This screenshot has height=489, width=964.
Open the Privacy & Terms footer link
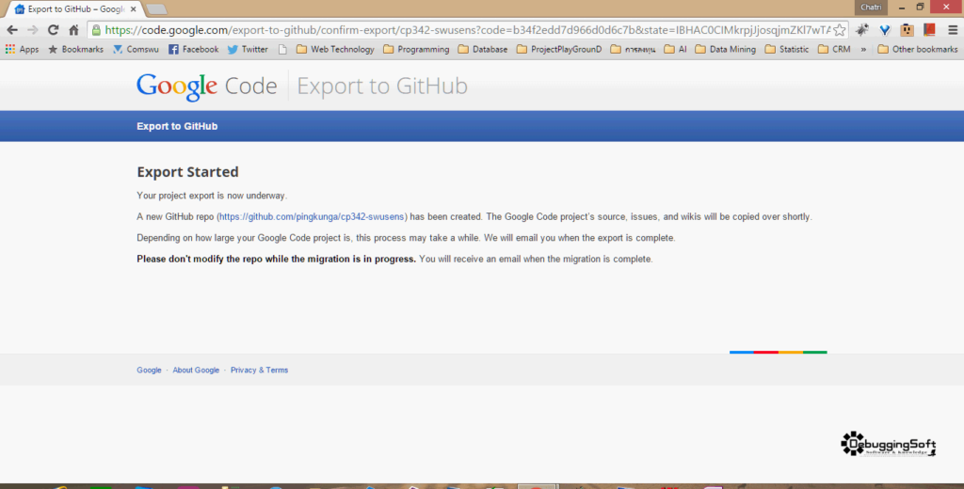click(259, 370)
